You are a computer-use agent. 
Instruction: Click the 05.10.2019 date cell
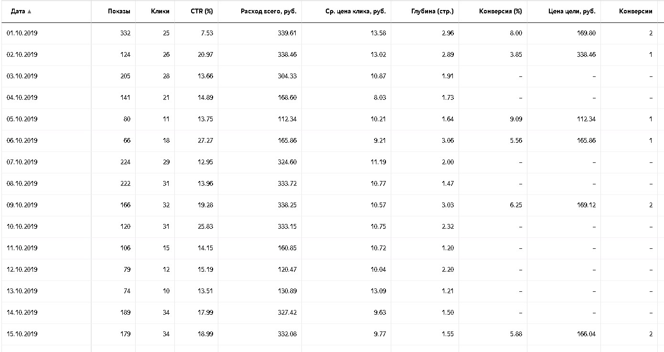click(22, 119)
